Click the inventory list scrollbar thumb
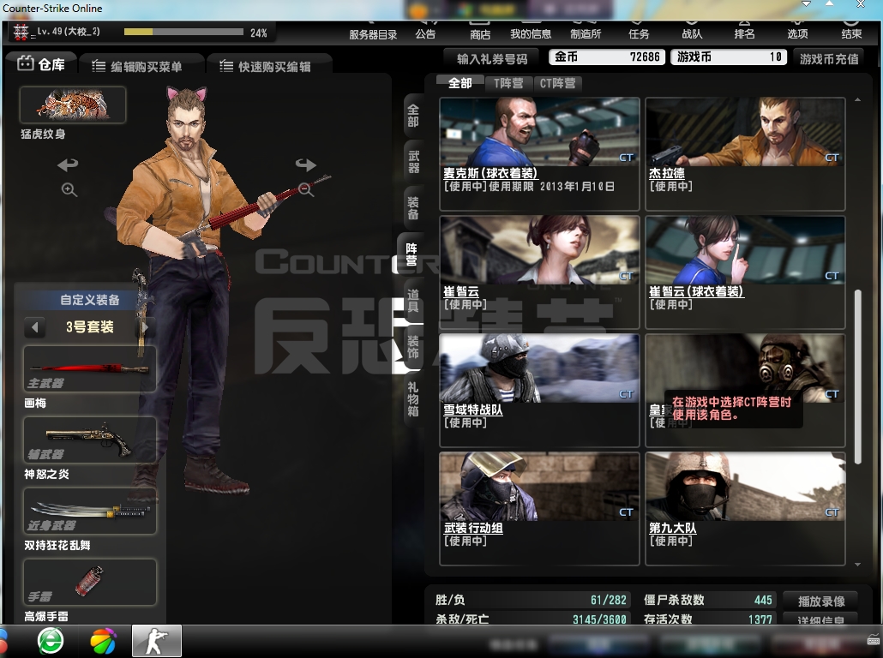883x658 pixels. pos(857,377)
